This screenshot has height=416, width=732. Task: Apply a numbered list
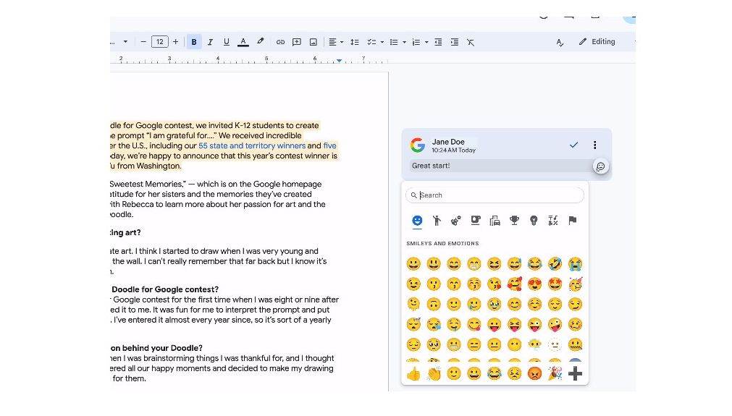[x=416, y=42]
